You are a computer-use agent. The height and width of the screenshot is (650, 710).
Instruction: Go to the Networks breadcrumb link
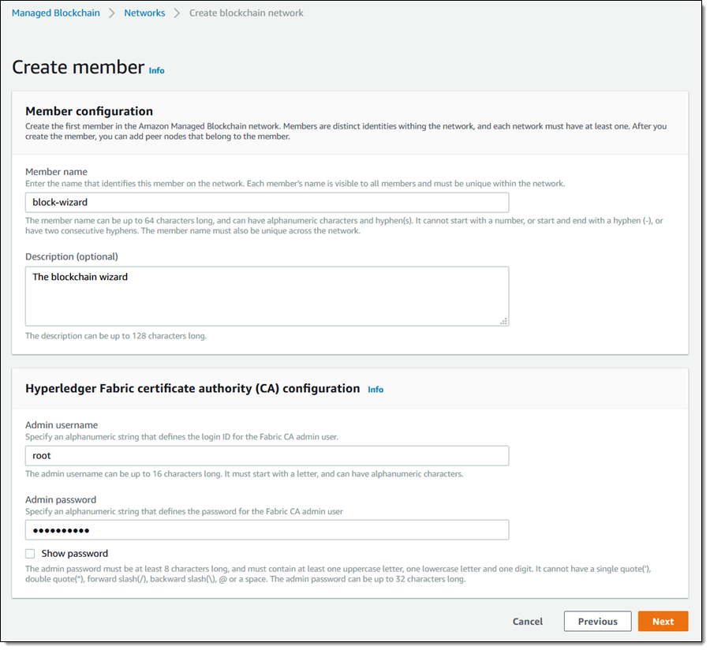tap(144, 13)
